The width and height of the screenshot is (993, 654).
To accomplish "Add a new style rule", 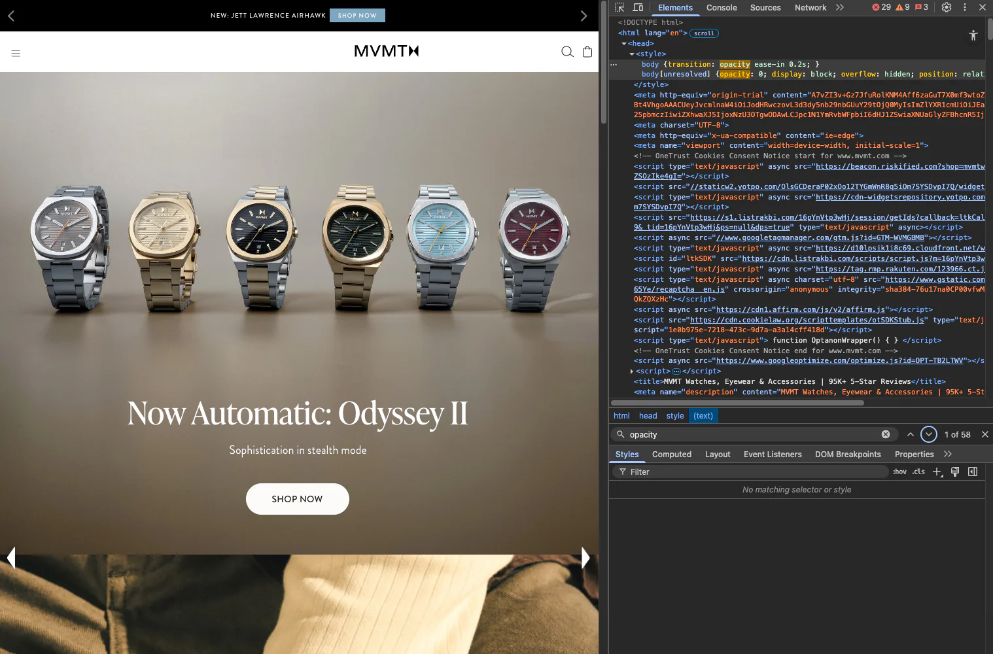I will (937, 472).
